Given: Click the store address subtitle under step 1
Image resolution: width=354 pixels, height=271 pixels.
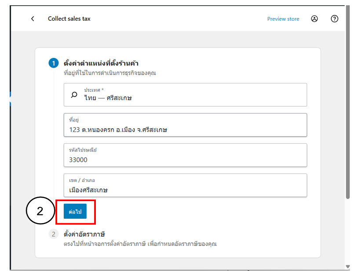Looking at the screenshot, I should [109, 73].
